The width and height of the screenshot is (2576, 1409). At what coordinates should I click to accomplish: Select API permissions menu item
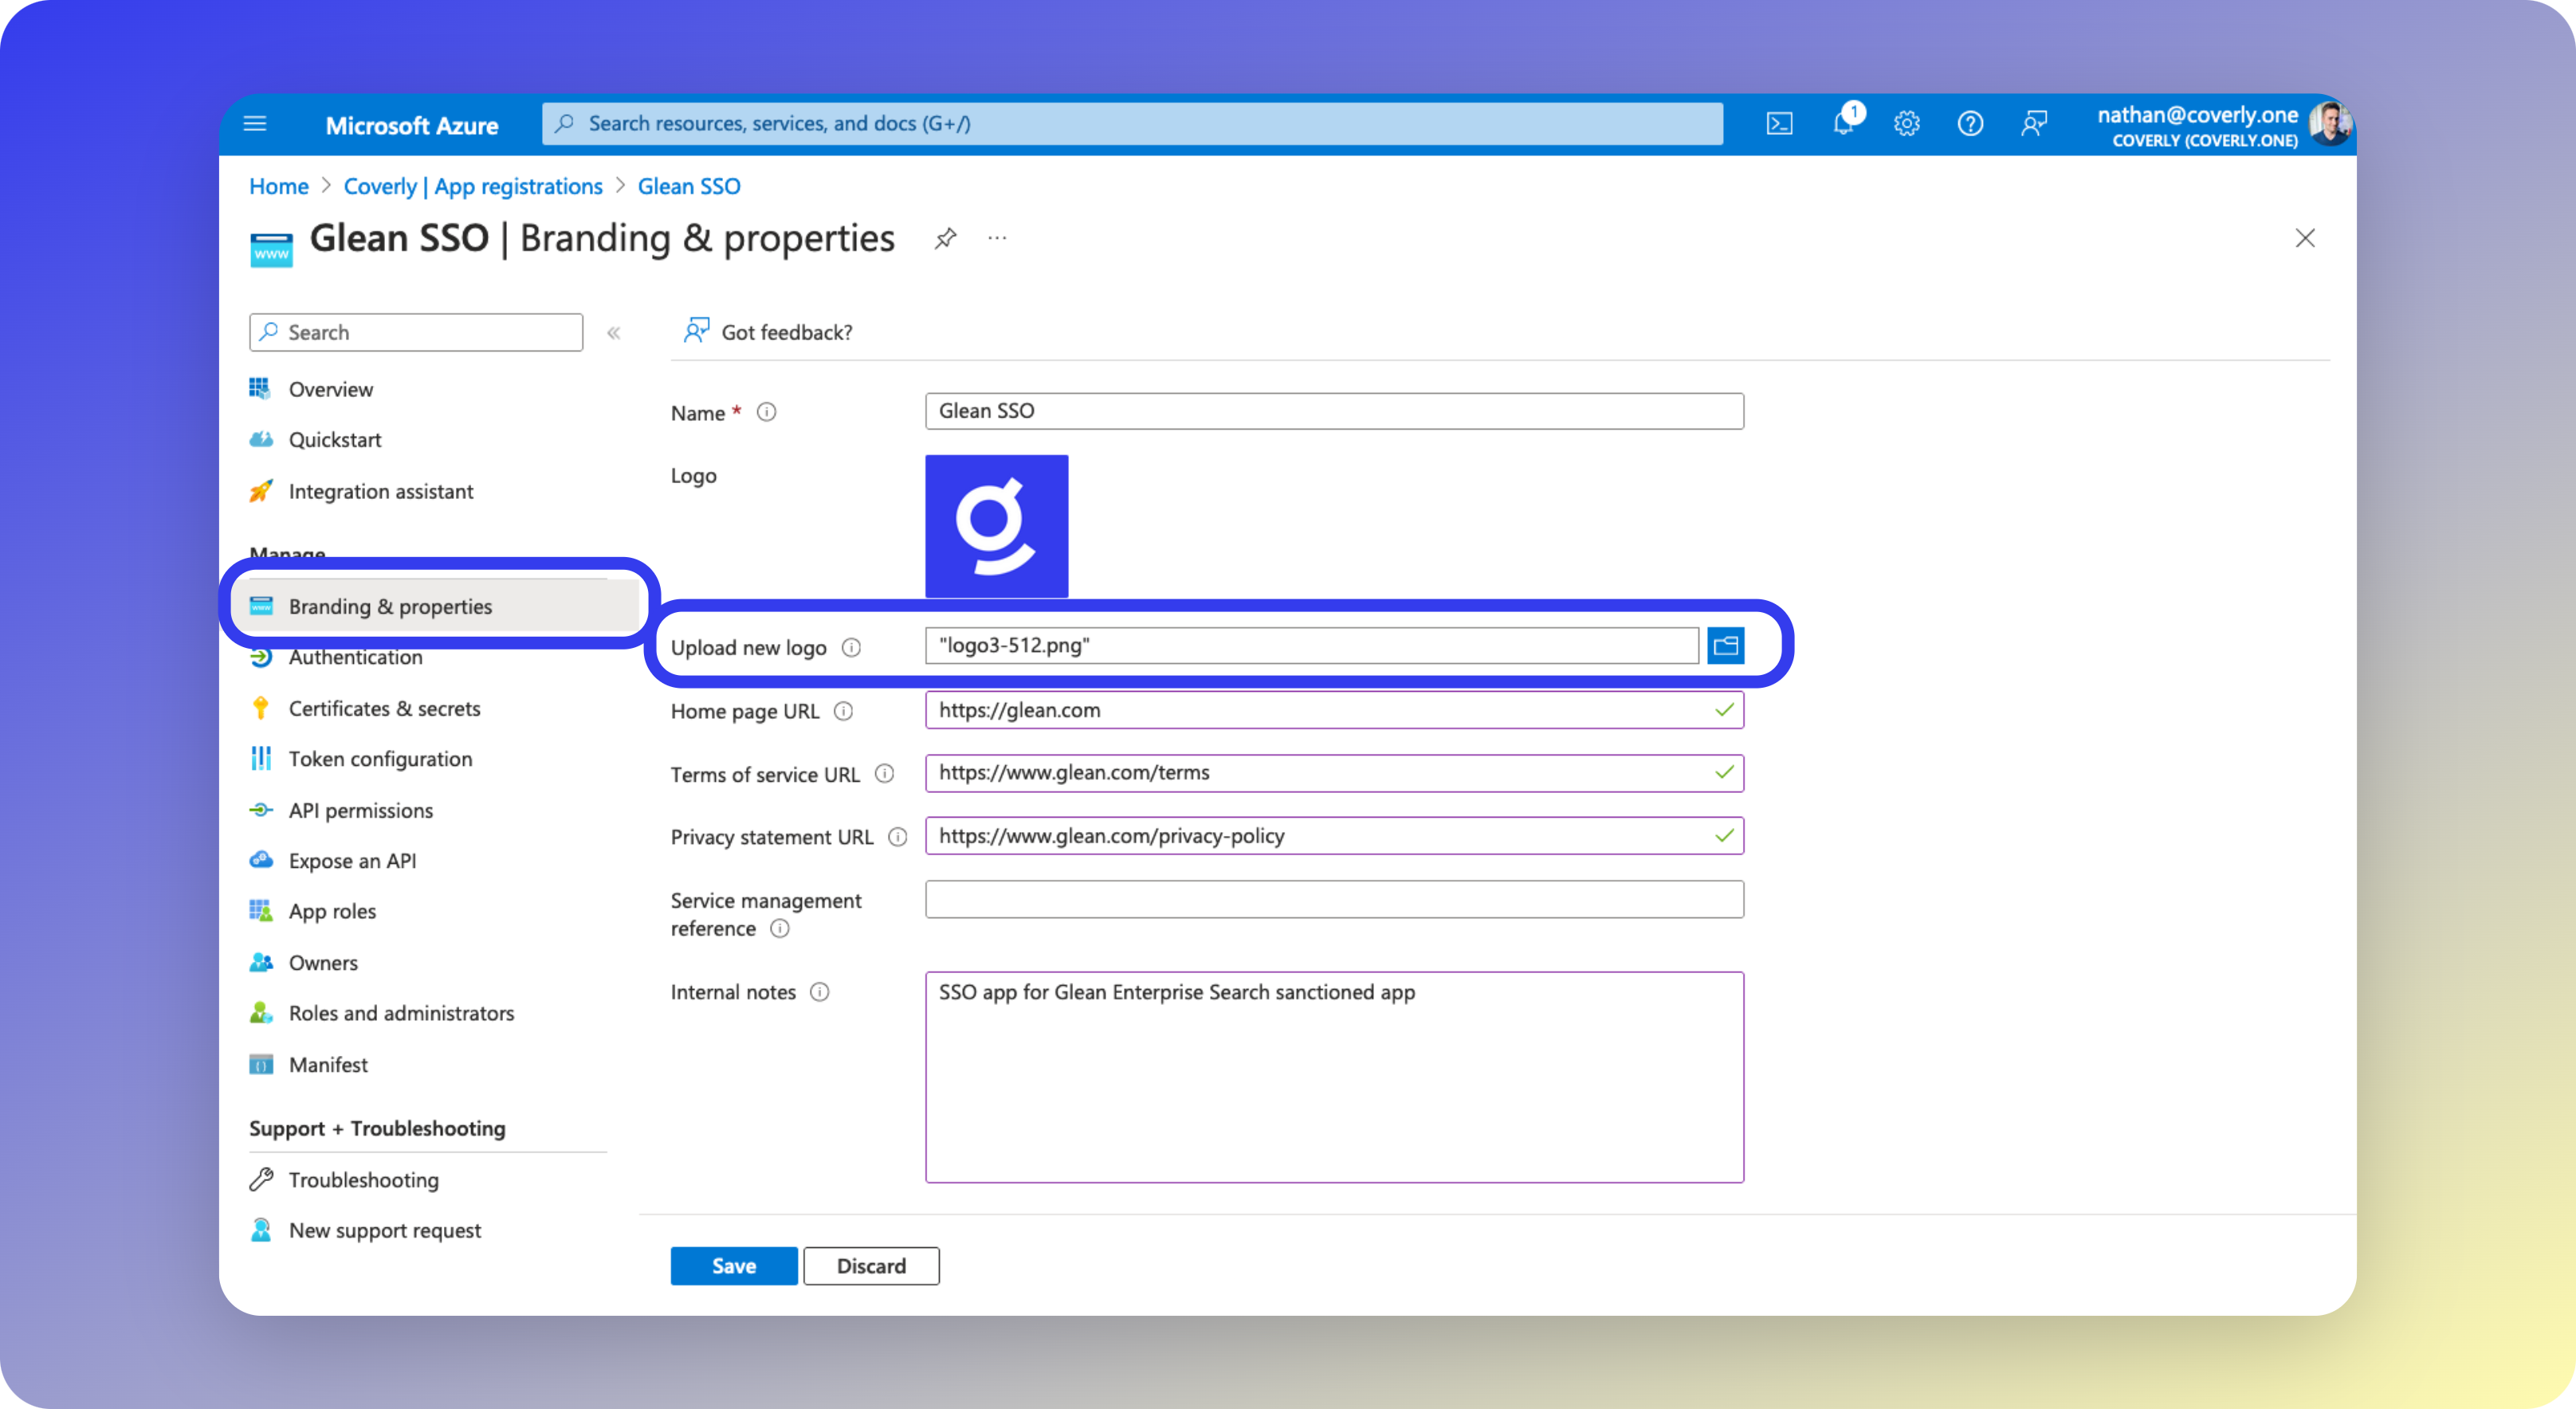360,811
